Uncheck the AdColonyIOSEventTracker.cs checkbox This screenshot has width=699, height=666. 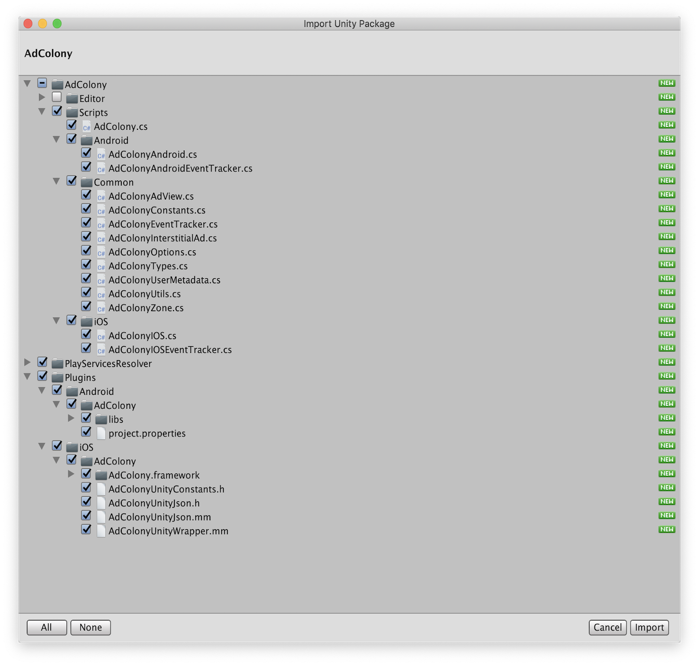(x=86, y=348)
